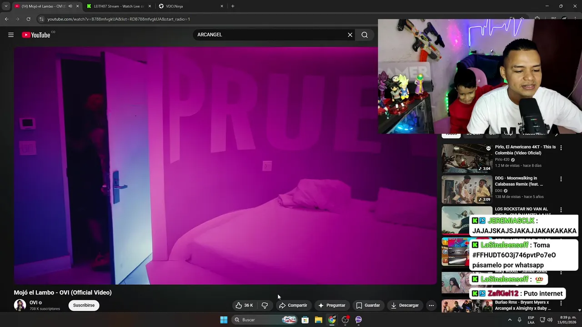Viewport: 582px width, 327px height.
Task: Open the tab search dropdown arrow
Action: pyautogui.click(x=5, y=6)
